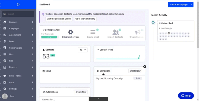199x101 pixels.
Task: Click the Refer Friends heart icon
Action: point(5,76)
